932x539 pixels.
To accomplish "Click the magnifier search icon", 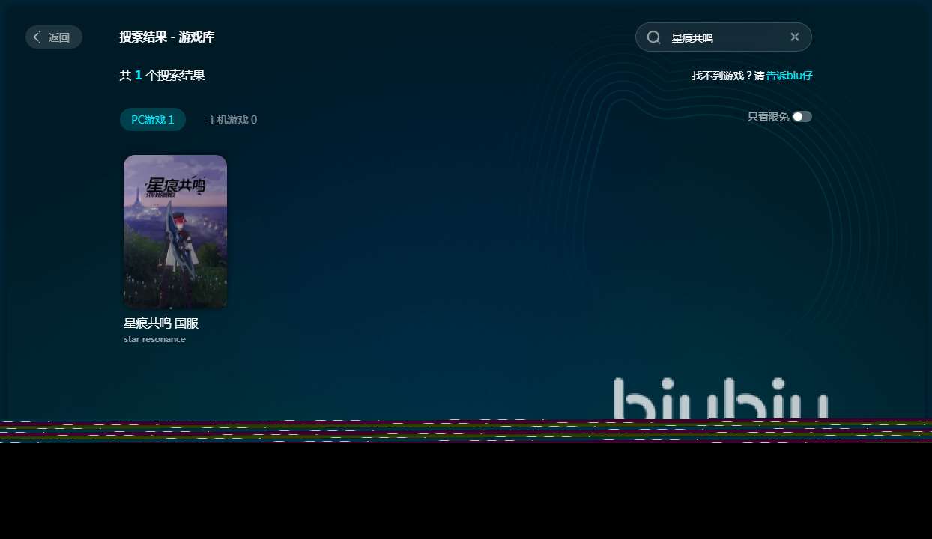I will pos(653,37).
